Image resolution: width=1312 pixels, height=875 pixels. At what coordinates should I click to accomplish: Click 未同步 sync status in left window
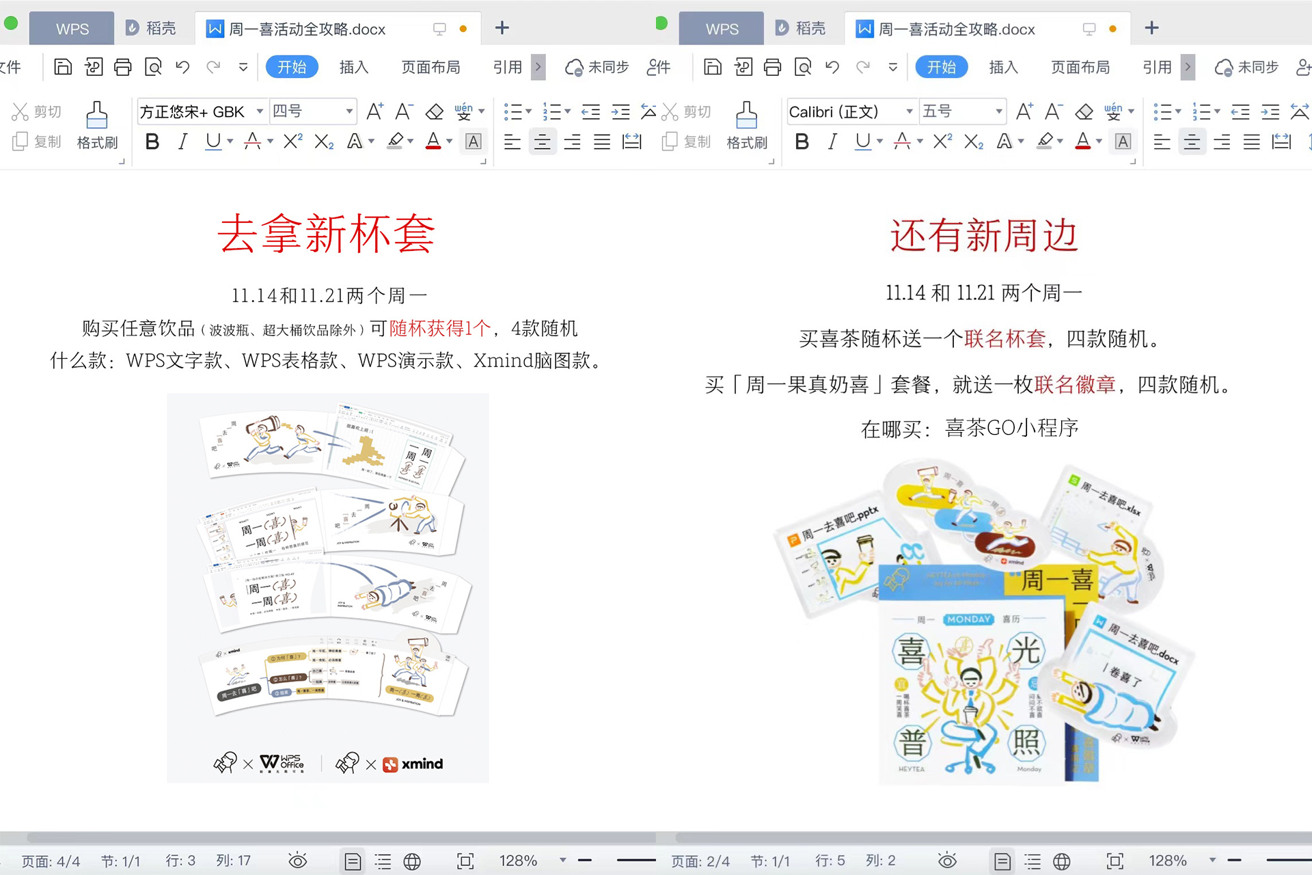pos(597,67)
